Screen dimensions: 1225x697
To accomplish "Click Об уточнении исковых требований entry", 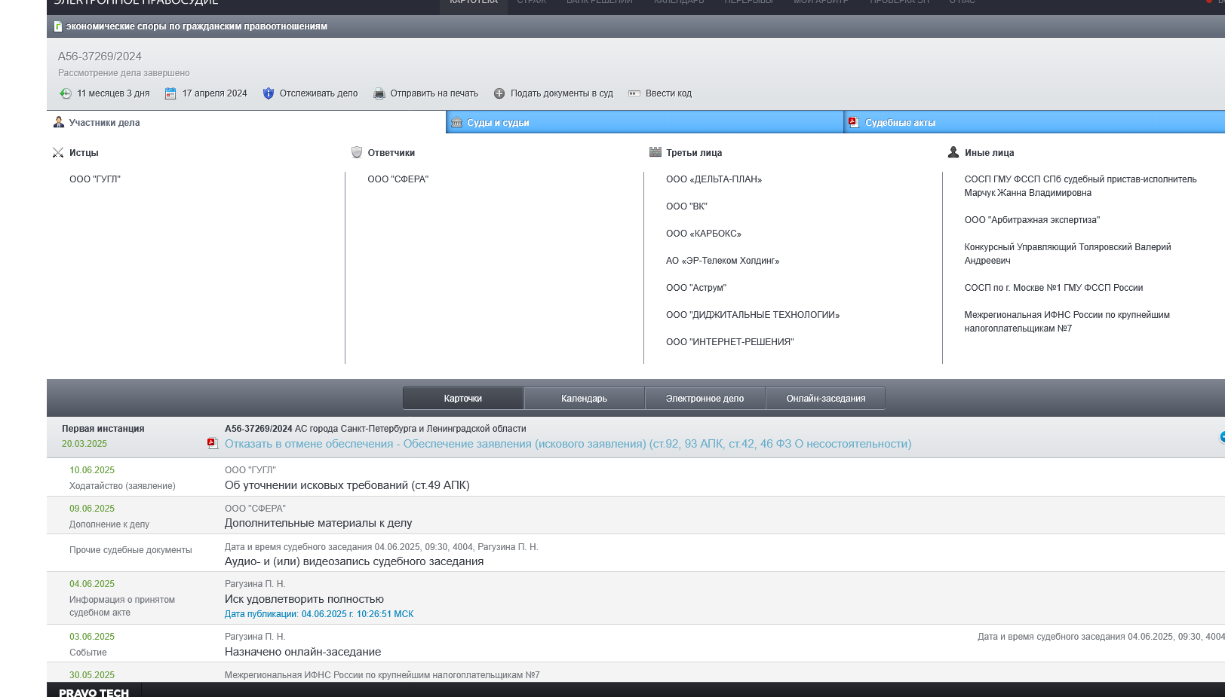I will coord(347,485).
